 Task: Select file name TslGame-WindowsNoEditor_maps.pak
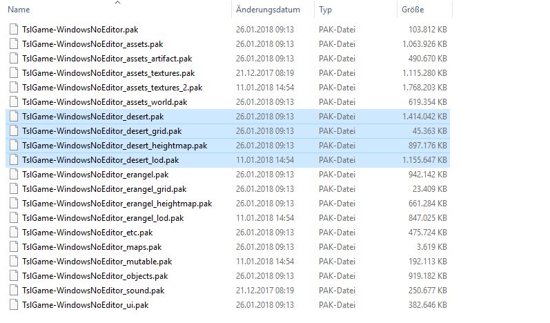click(92, 247)
